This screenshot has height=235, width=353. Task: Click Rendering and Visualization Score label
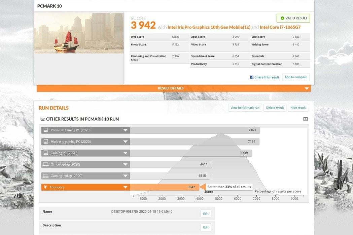click(149, 58)
